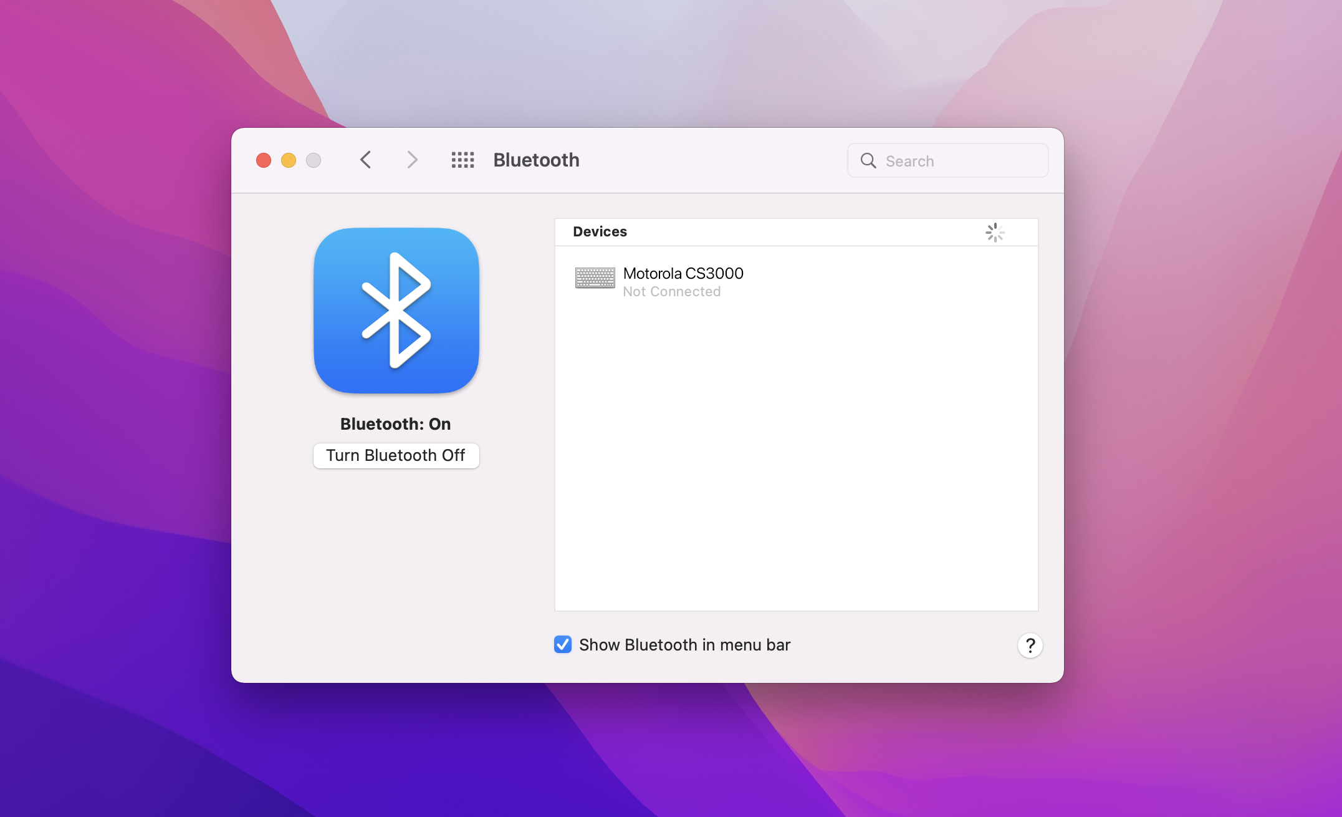This screenshot has height=817, width=1342.
Task: Click empty area of the Devices list
Action: [x=795, y=455]
